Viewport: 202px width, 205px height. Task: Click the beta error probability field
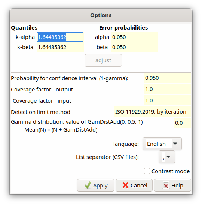[135, 47]
